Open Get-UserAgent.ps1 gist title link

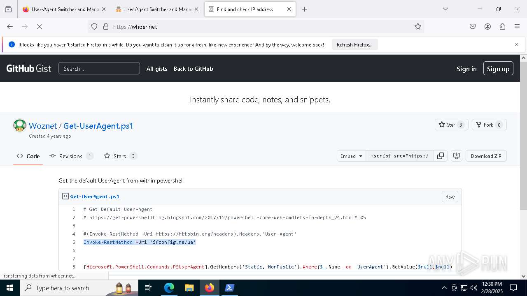point(98,126)
